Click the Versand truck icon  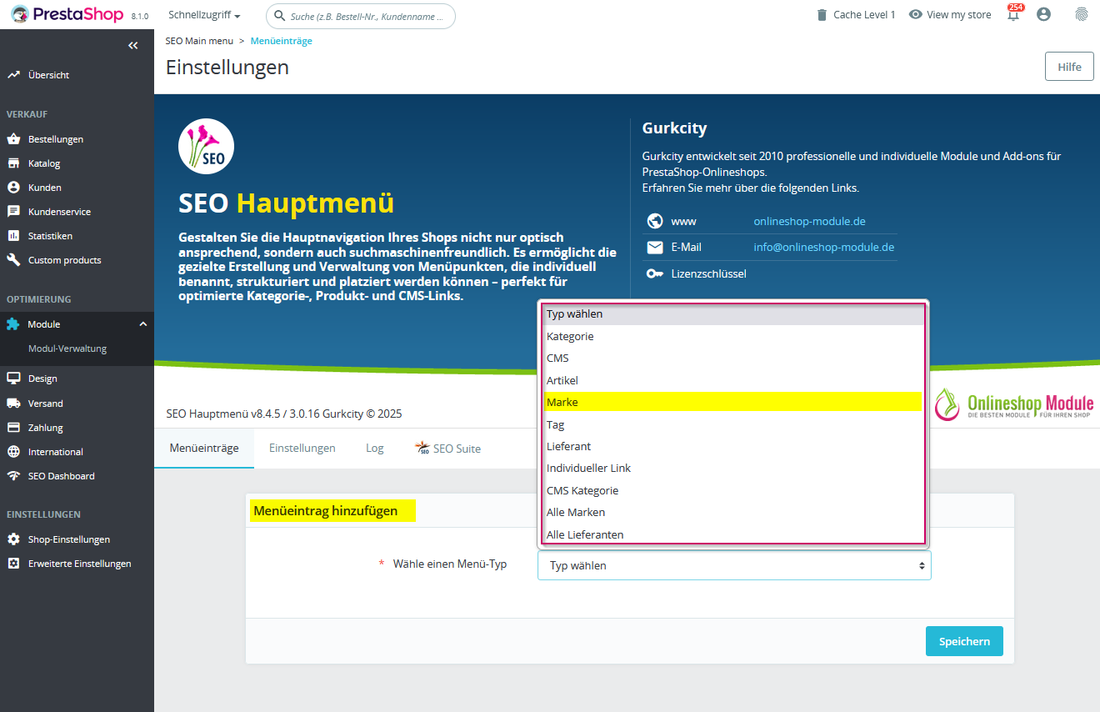tap(13, 404)
